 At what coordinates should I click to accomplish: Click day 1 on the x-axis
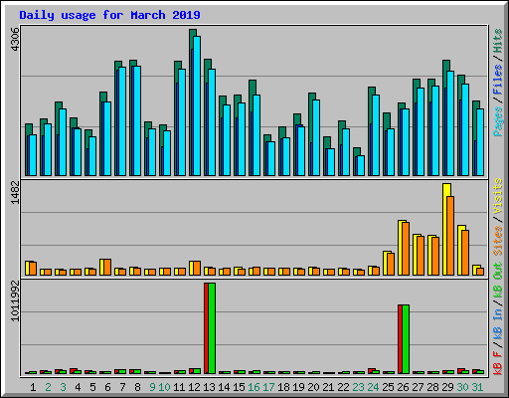(33, 387)
